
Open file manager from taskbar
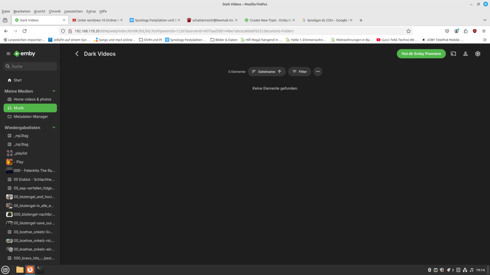pyautogui.click(x=20, y=269)
